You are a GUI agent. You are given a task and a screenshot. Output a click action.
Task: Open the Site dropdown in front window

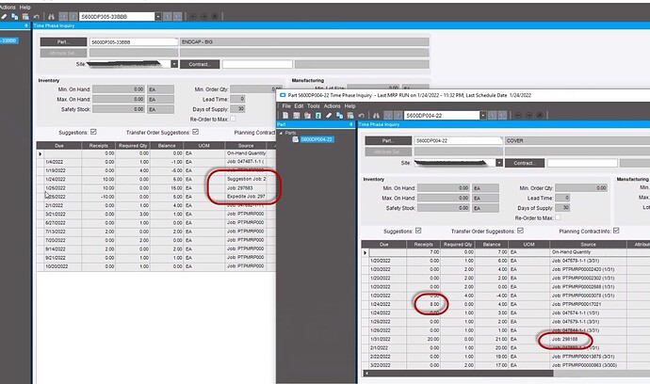tap(499, 163)
